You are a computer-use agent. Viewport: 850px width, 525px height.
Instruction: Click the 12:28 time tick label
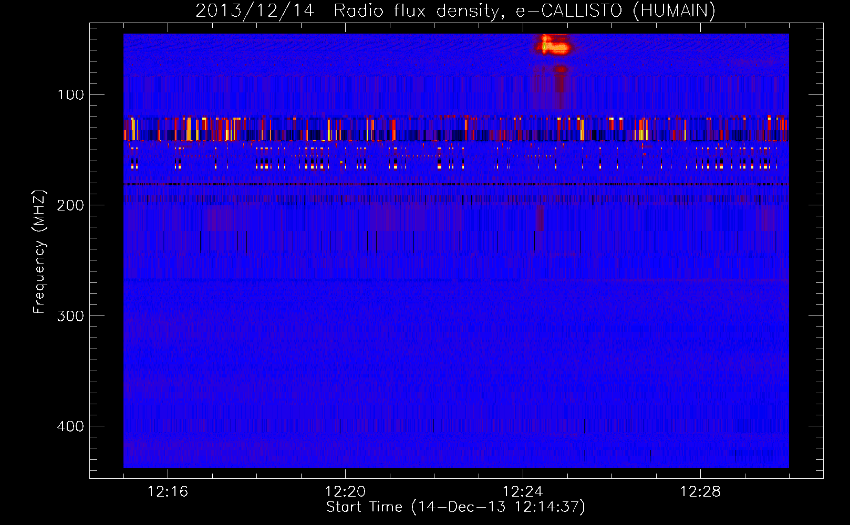pyautogui.click(x=700, y=492)
